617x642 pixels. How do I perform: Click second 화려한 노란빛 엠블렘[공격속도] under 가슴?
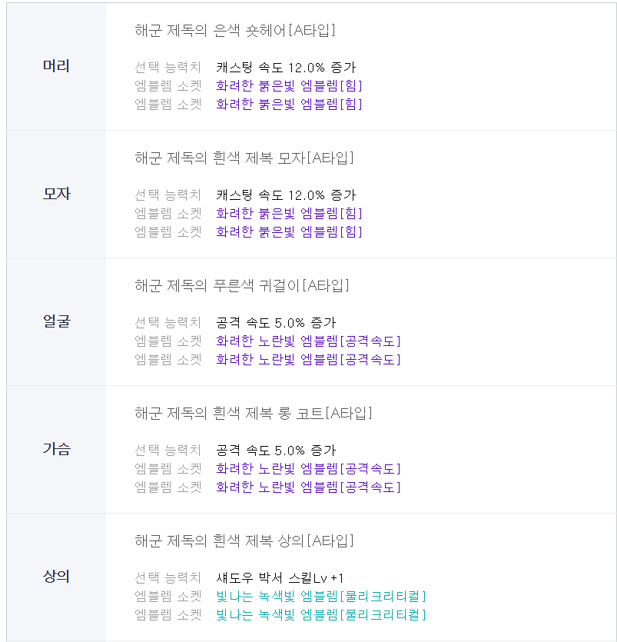tap(308, 487)
